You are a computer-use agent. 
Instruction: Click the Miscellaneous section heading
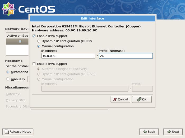(17, 87)
